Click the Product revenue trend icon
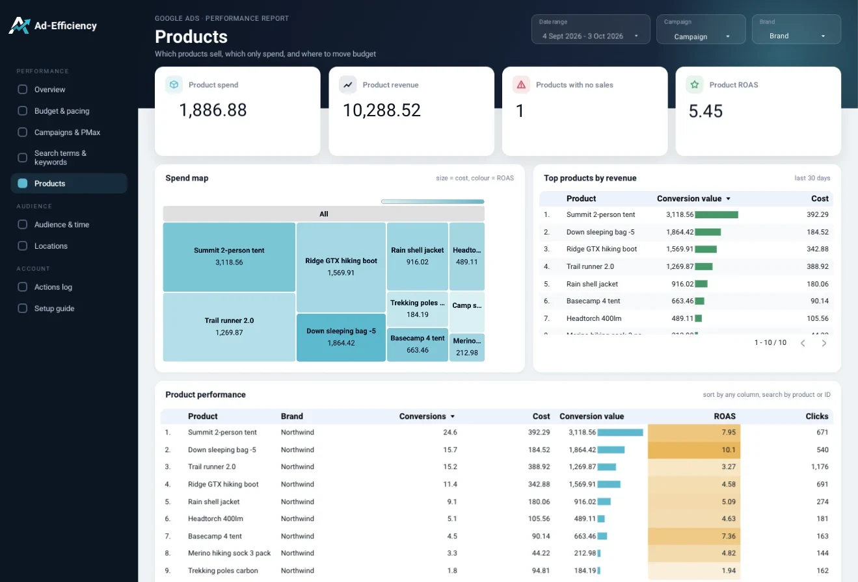This screenshot has width=858, height=582. (348, 84)
